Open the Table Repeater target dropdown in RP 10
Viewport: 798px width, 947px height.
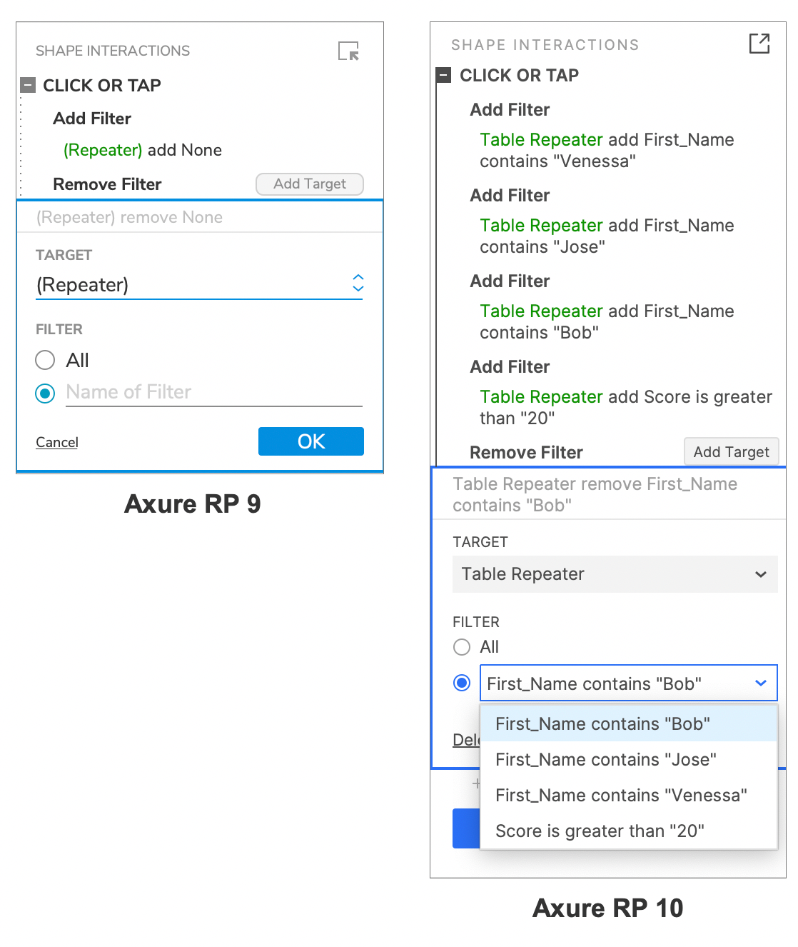coord(615,574)
